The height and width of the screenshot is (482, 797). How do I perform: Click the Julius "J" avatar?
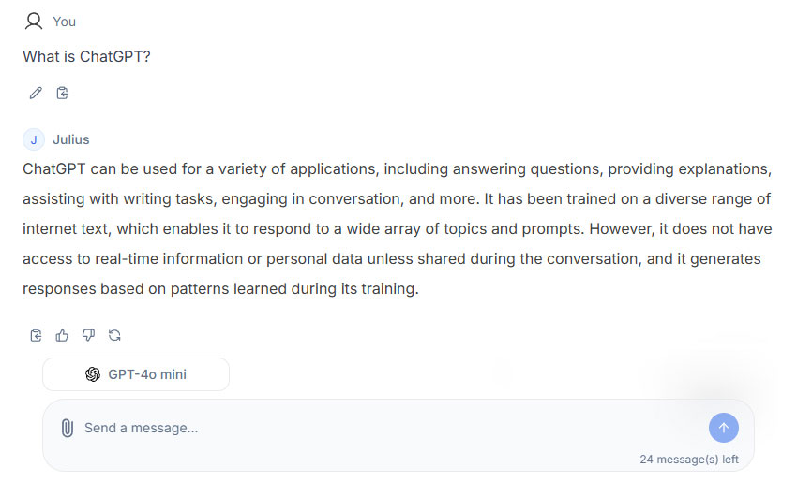click(x=34, y=139)
